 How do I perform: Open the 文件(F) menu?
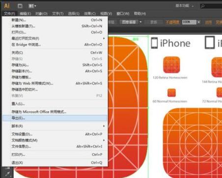pos(9,14)
